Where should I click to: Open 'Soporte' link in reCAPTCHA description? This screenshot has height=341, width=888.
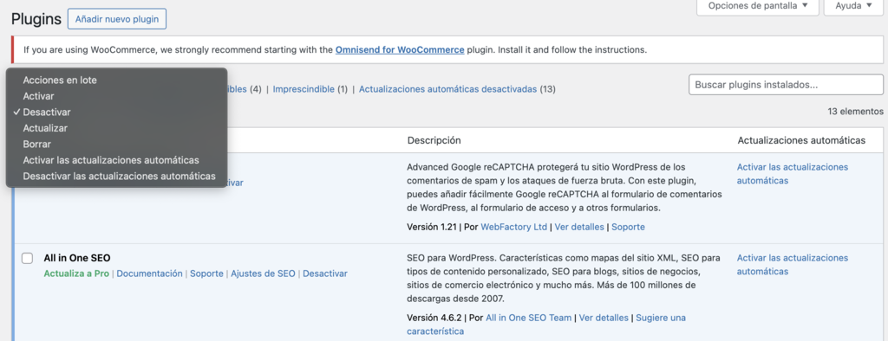[x=628, y=227]
